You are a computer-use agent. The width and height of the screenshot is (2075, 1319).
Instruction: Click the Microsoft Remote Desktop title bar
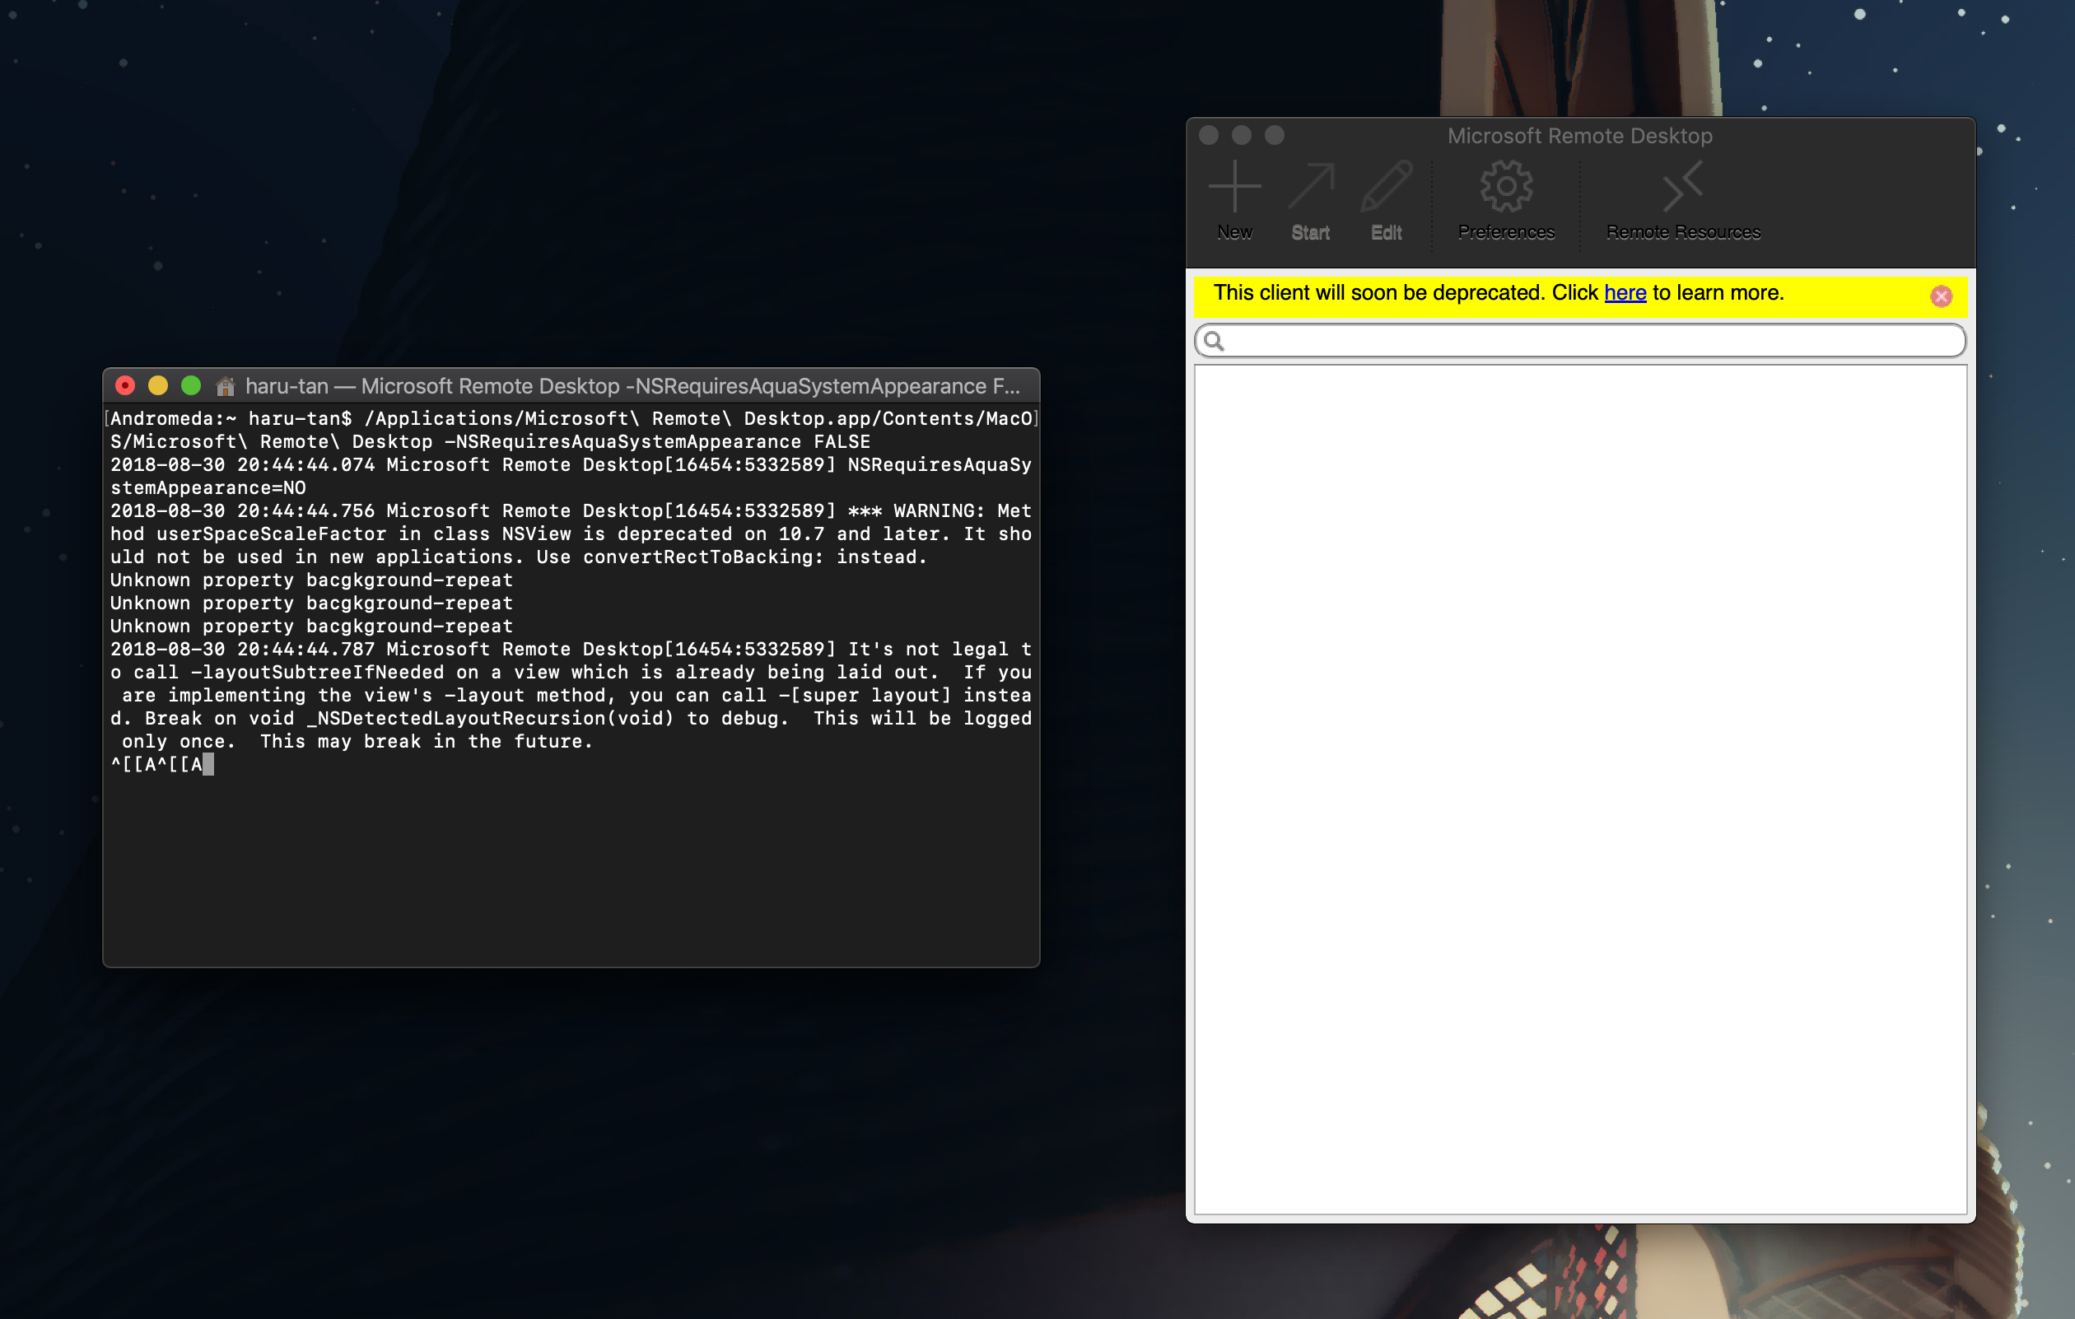click(1578, 136)
